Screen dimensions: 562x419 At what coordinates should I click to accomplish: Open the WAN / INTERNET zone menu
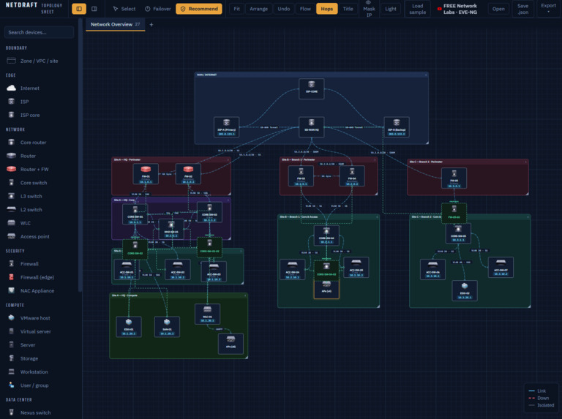[x=426, y=75]
